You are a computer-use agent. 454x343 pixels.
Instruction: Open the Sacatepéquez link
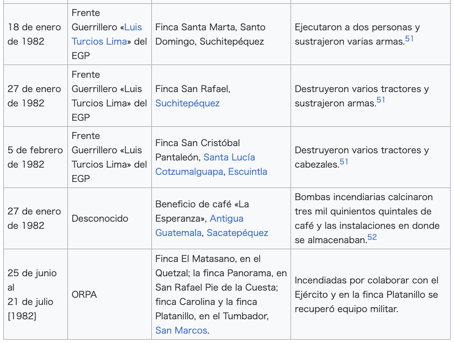[237, 233]
